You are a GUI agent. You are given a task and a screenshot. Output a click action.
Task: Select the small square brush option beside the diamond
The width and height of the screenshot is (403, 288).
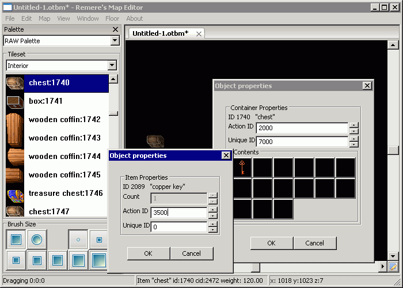click(98, 240)
